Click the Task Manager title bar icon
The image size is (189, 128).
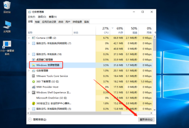pos(29,12)
